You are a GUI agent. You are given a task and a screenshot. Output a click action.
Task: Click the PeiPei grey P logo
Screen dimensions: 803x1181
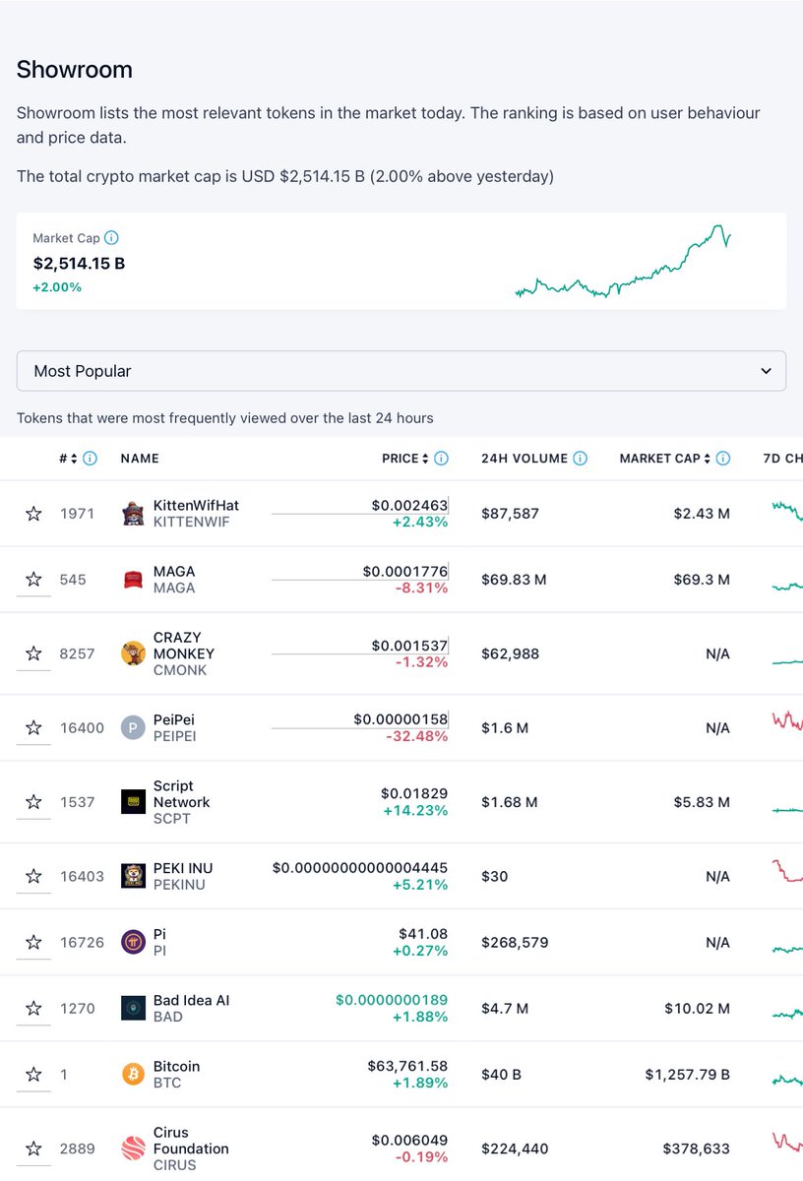(133, 728)
